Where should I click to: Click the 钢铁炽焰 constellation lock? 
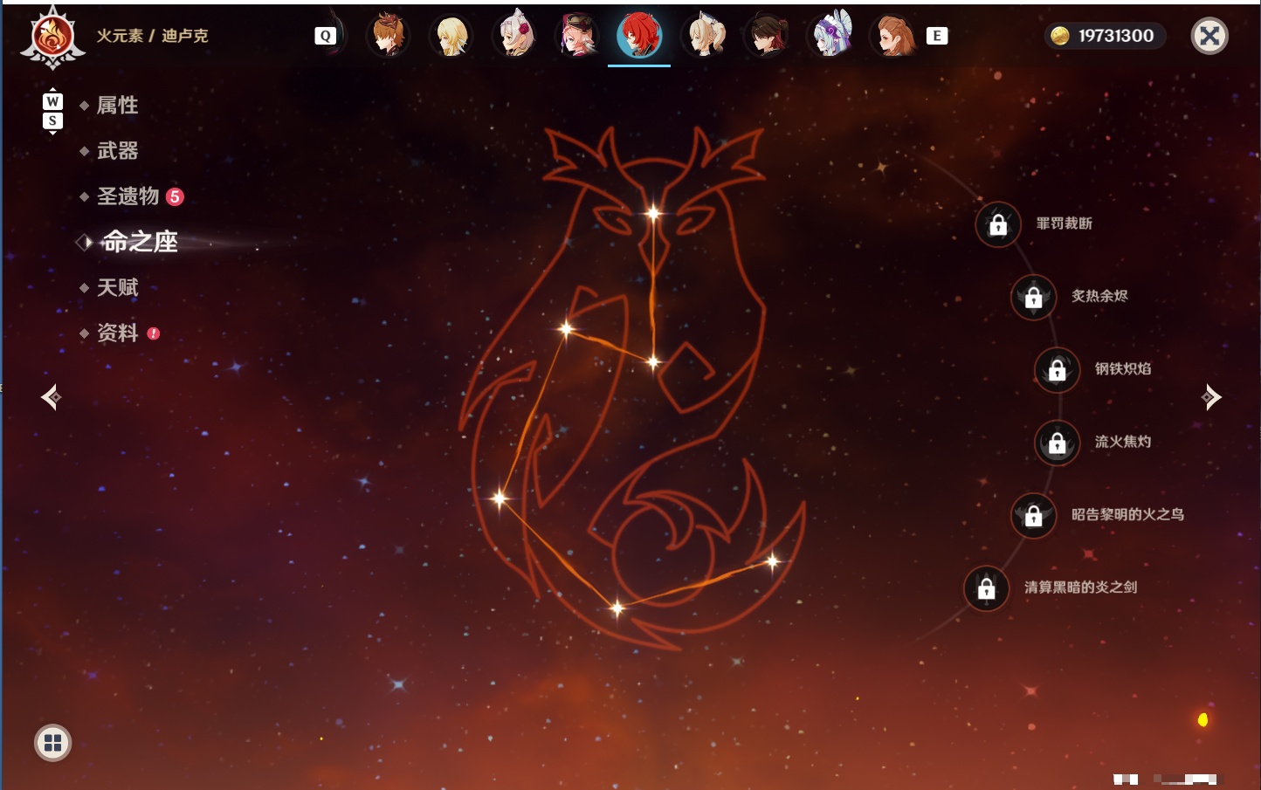coord(1058,369)
